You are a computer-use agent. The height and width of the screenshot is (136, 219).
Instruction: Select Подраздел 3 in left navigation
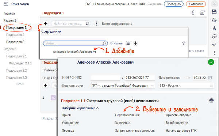click(15, 42)
